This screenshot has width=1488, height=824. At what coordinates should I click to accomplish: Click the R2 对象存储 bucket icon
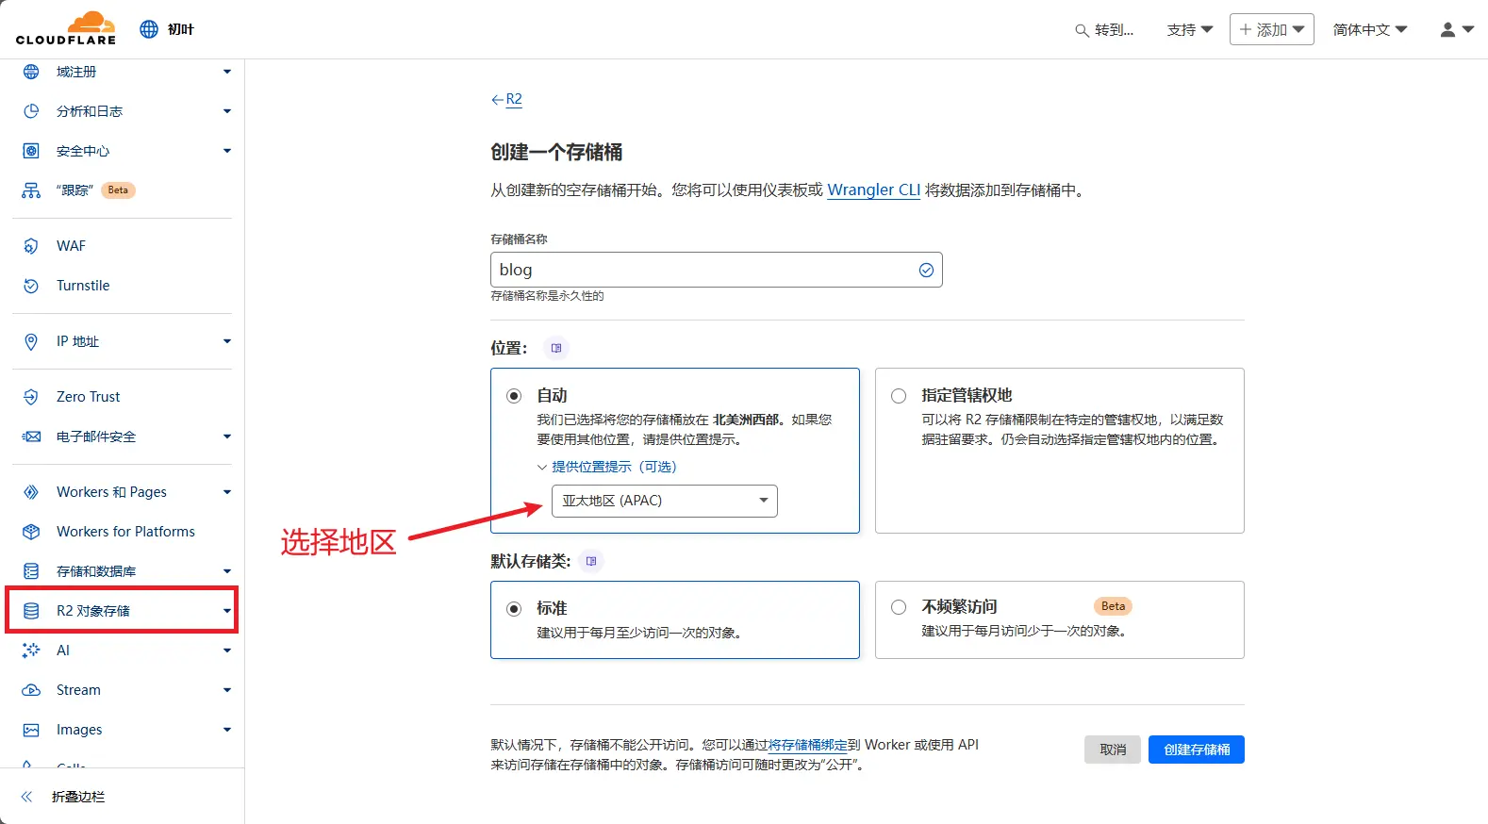pos(31,611)
